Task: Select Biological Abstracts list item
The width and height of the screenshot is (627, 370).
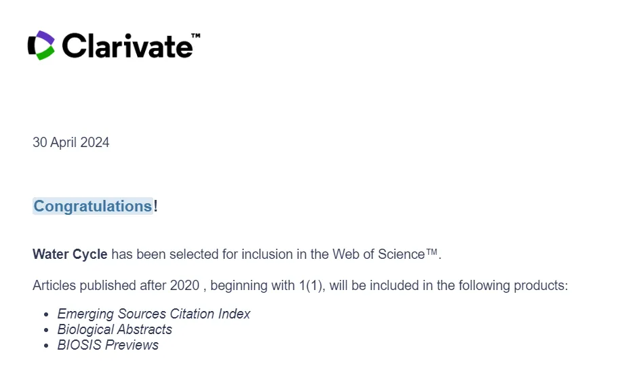Action: 115,329
